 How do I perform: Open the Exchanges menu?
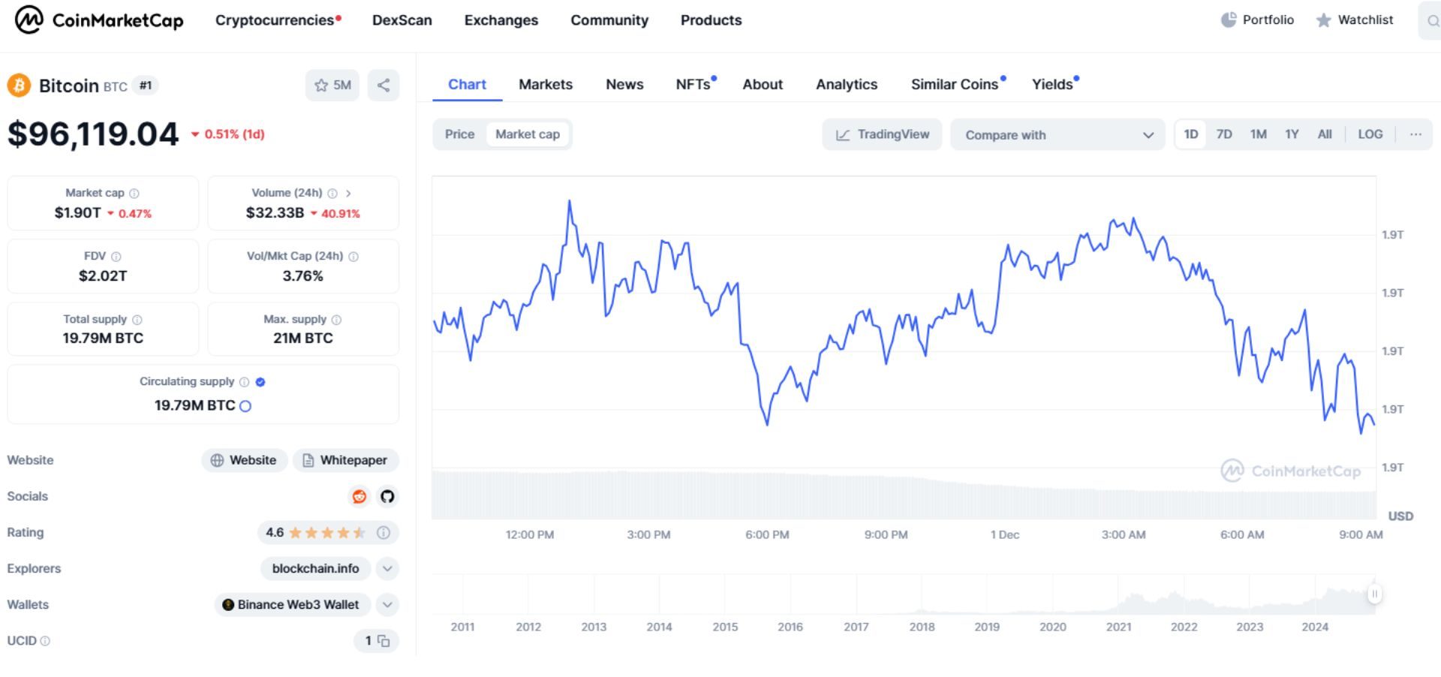tap(501, 20)
